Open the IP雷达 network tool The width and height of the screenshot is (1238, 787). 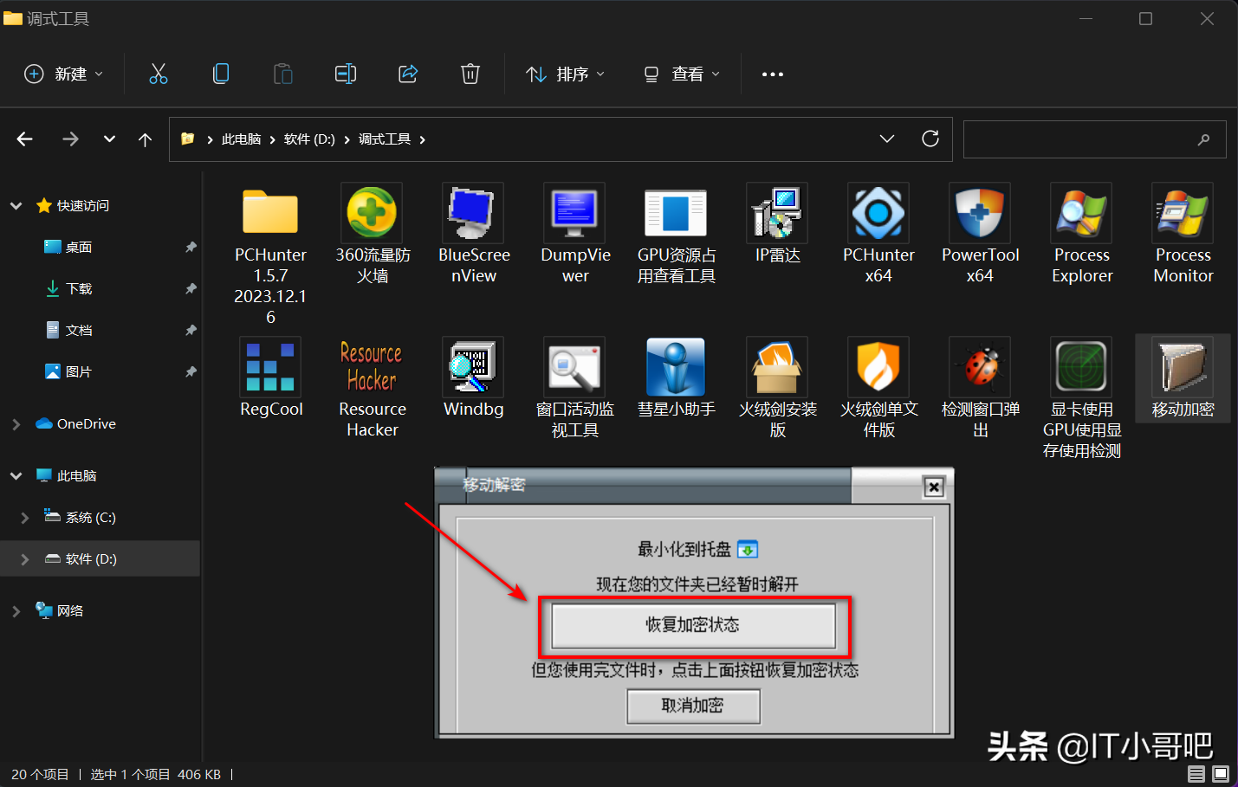click(776, 212)
